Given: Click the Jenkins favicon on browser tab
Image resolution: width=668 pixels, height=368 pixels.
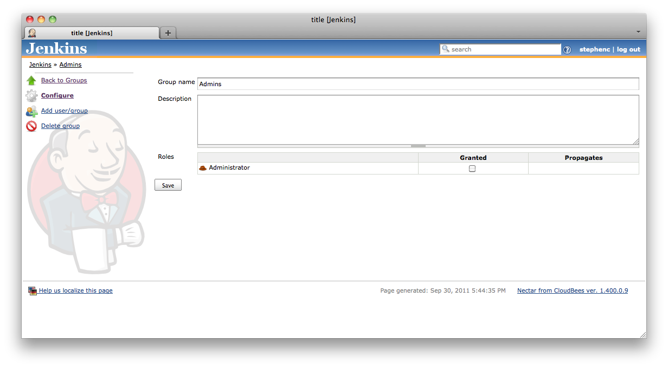Looking at the screenshot, I should 33,33.
